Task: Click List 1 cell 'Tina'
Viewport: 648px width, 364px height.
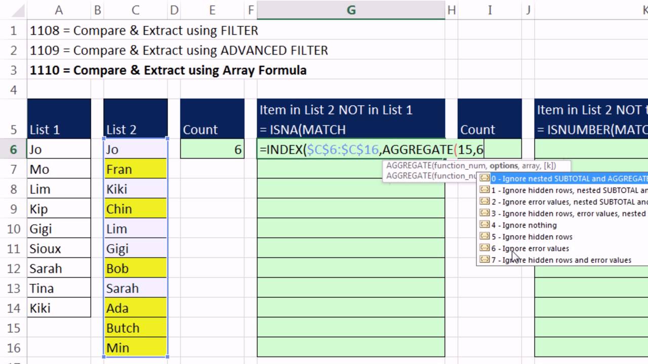Action: [59, 288]
